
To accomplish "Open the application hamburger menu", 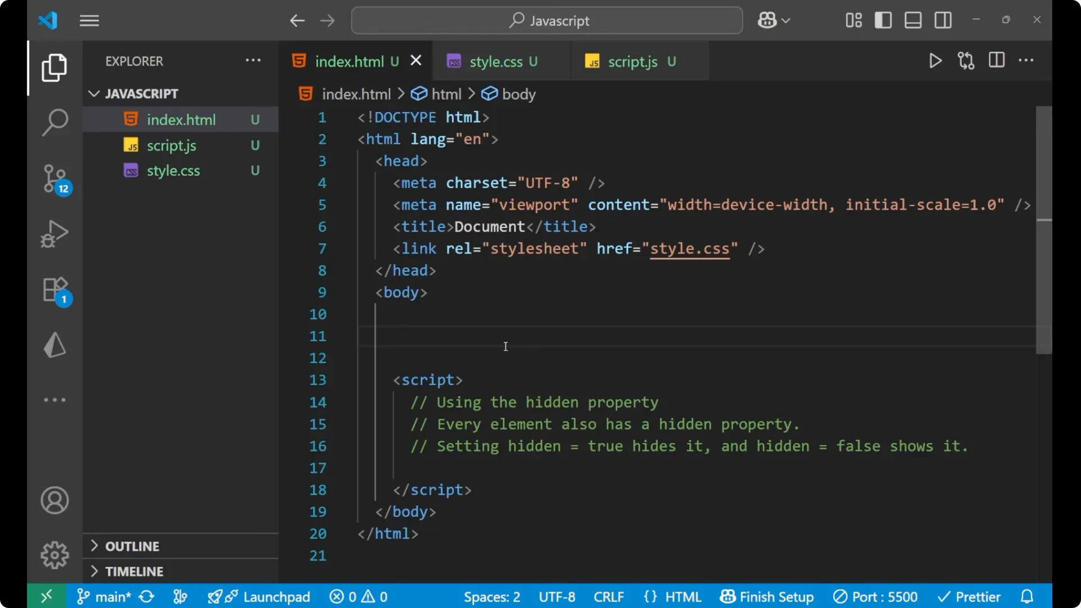I will pos(89,20).
